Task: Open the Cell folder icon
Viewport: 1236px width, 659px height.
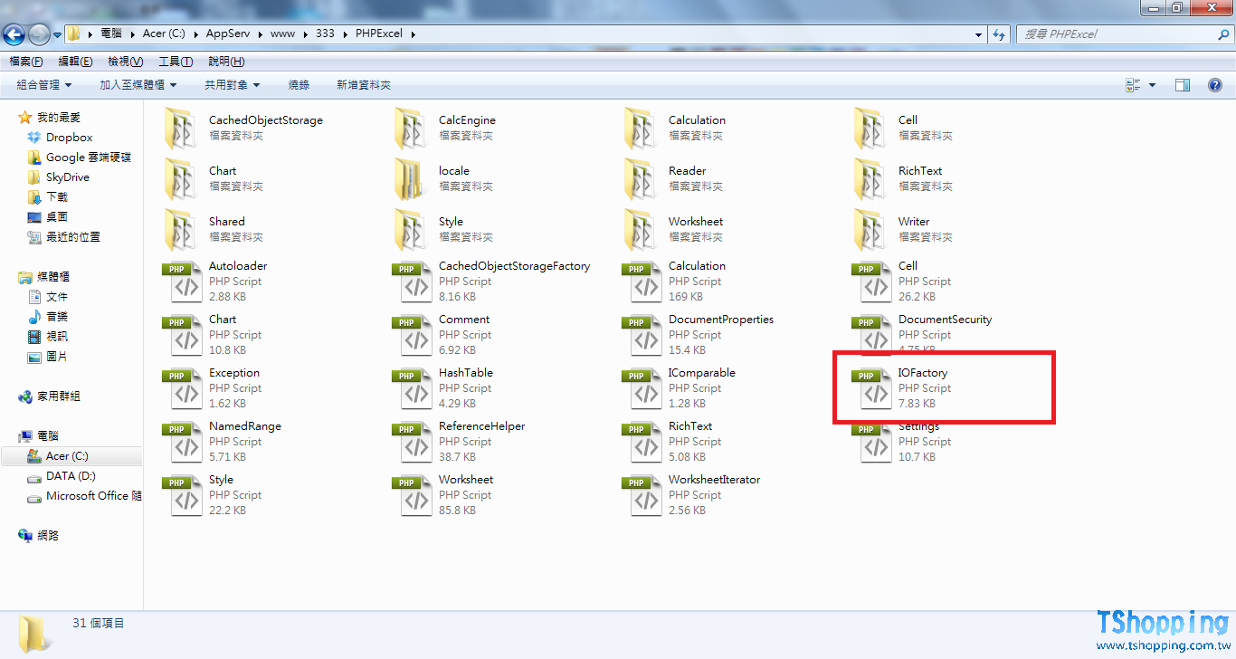Action: [x=870, y=129]
